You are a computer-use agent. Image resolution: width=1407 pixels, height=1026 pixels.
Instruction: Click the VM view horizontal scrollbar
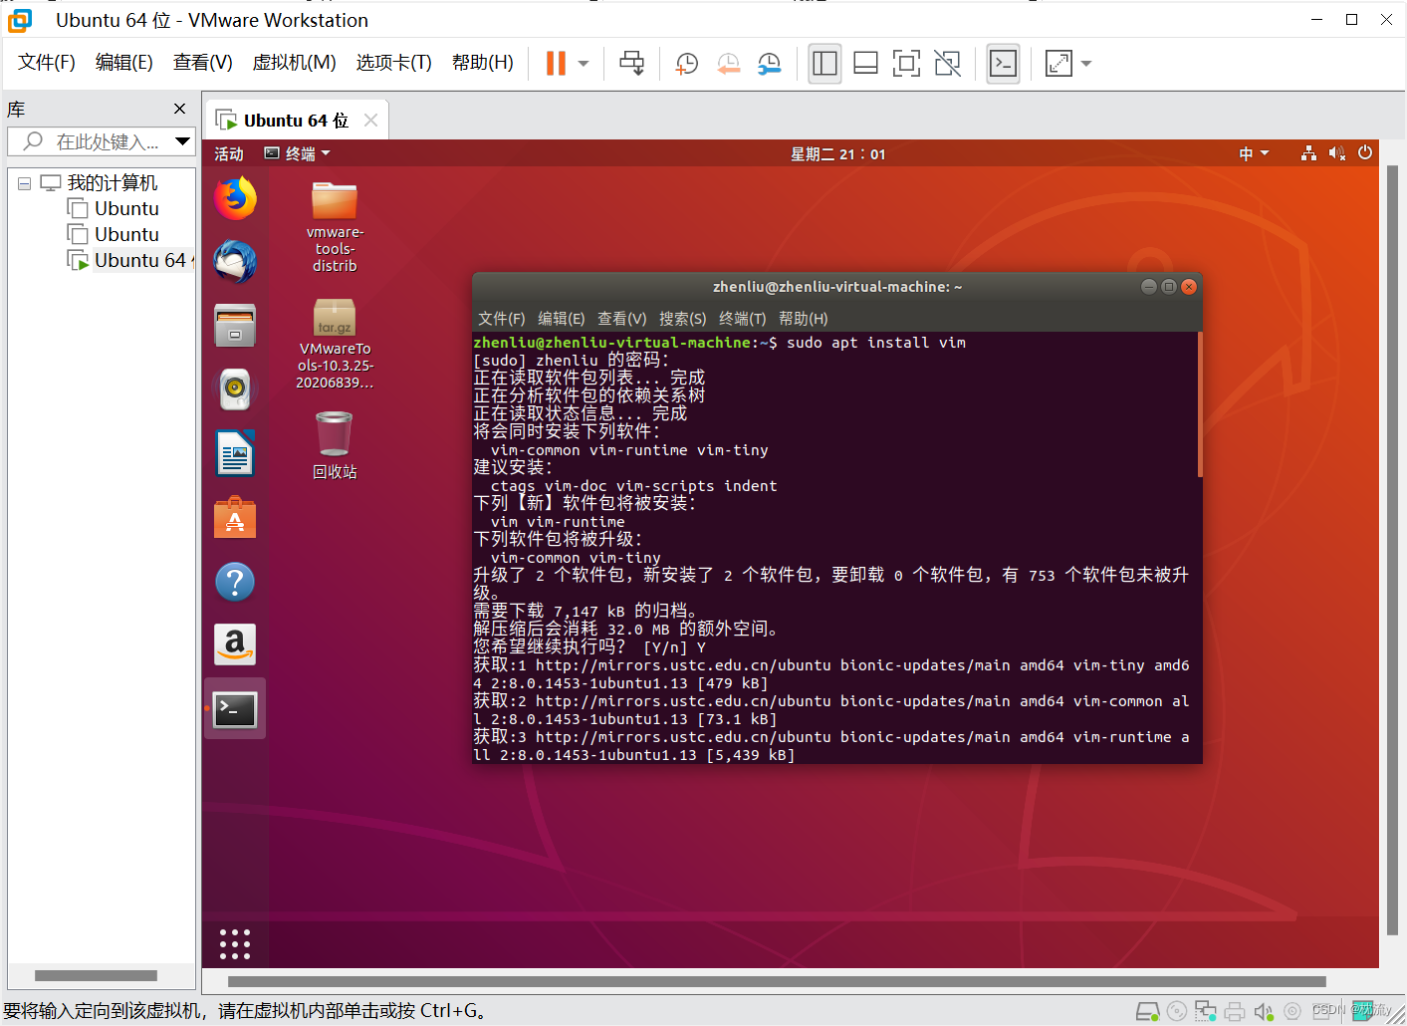coord(777,981)
